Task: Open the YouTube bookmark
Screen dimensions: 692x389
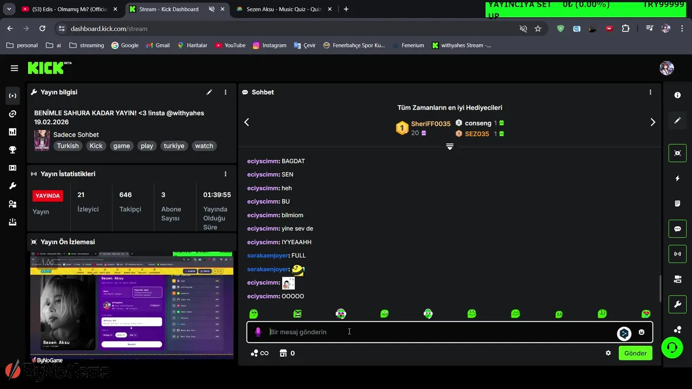Action: (x=230, y=45)
